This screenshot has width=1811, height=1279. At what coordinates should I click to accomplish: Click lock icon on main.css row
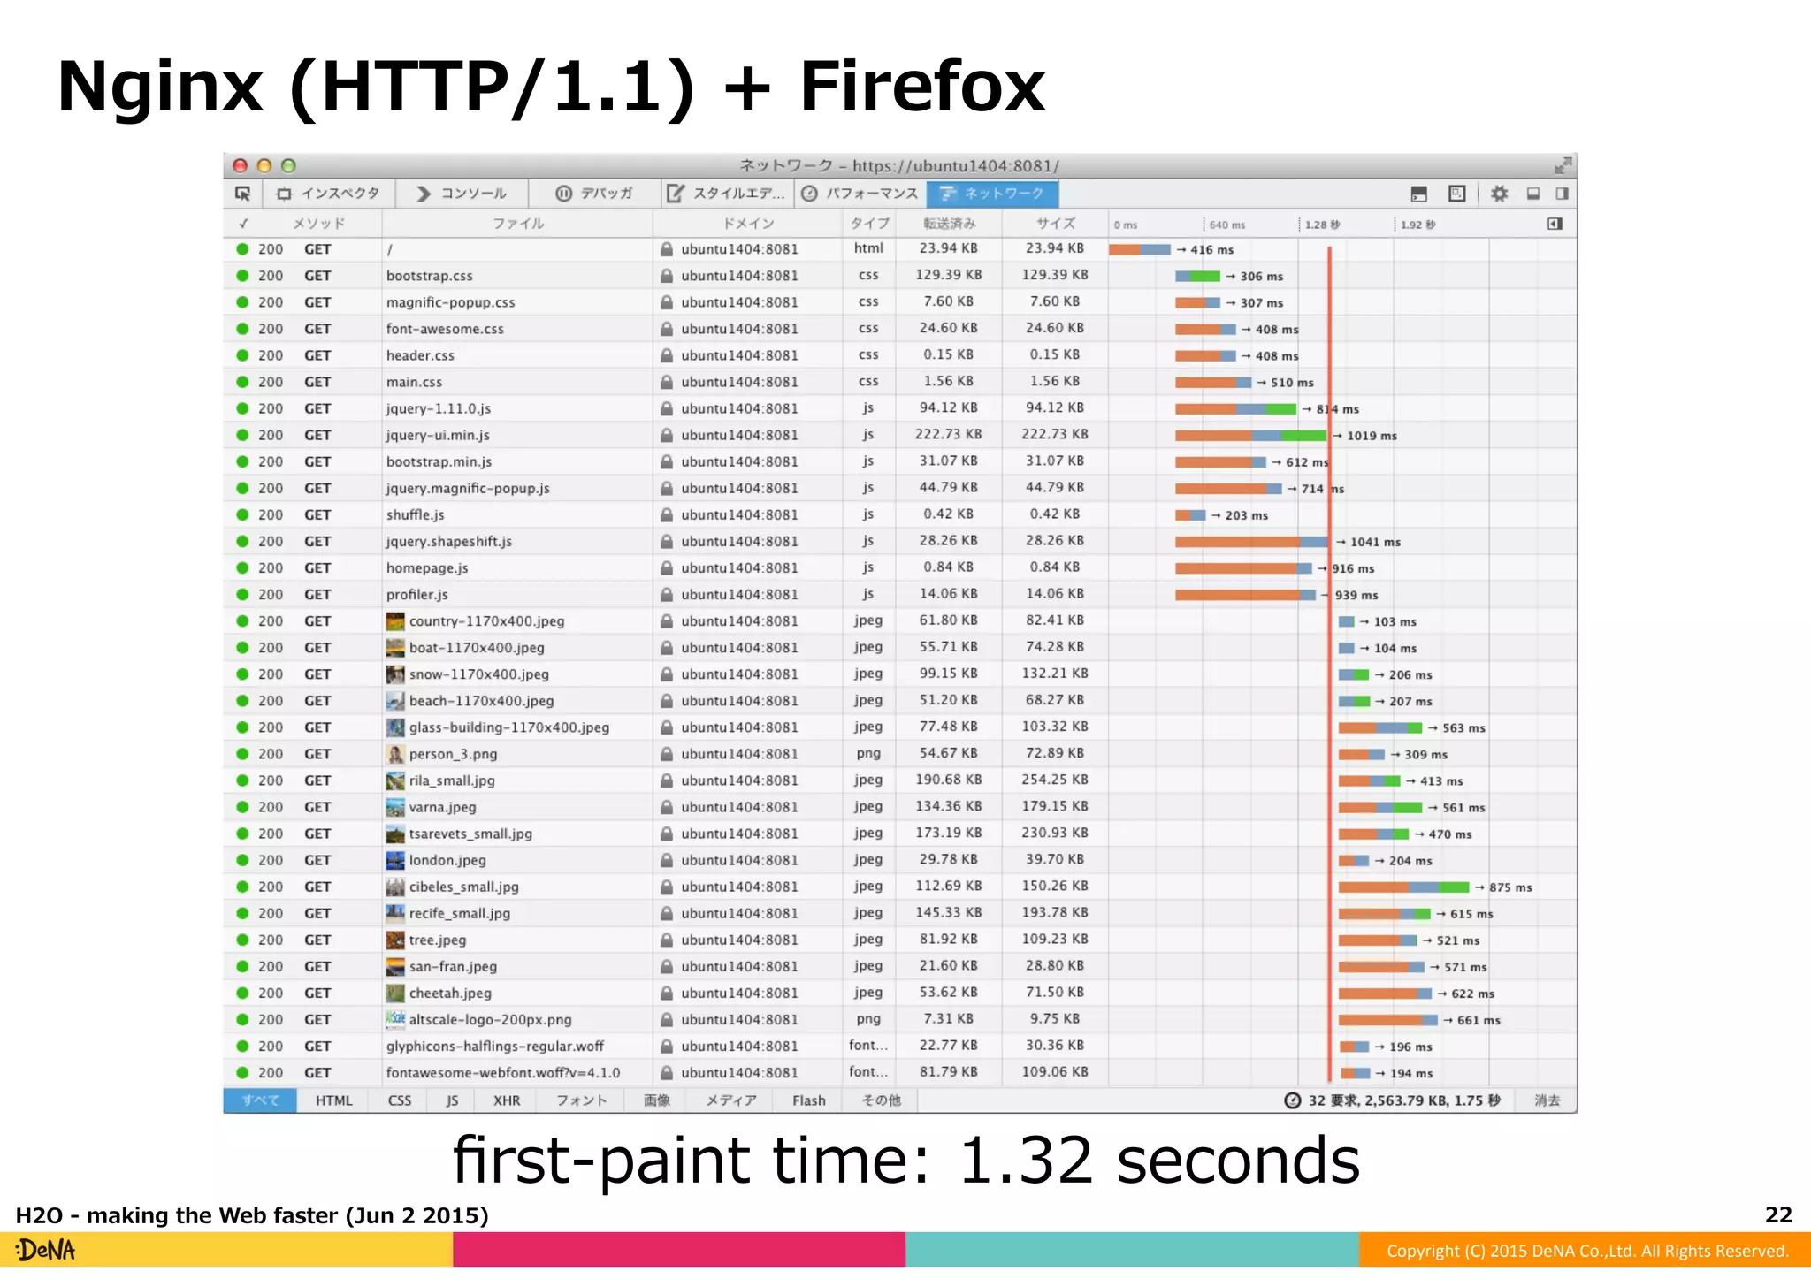point(667,382)
